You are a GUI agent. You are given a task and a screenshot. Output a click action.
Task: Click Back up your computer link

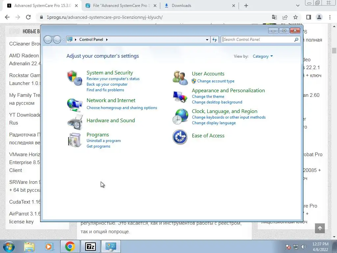pyautogui.click(x=107, y=84)
